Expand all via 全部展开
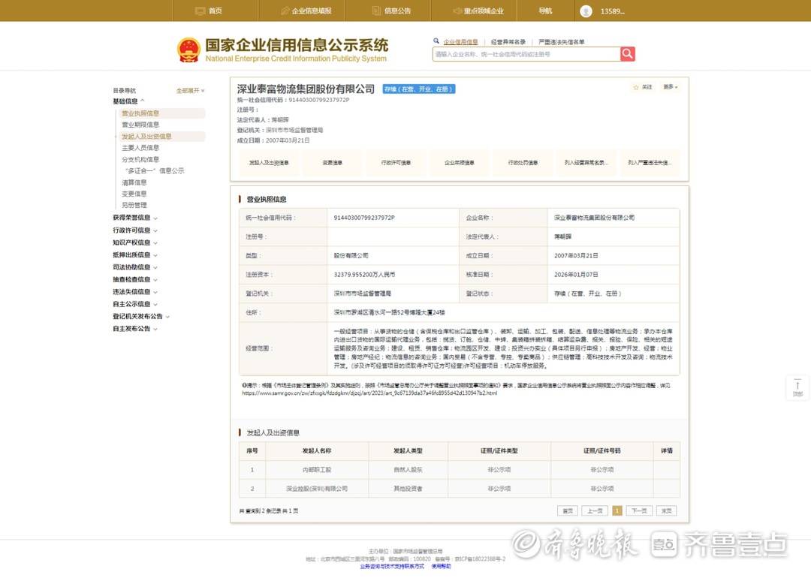 (x=190, y=91)
